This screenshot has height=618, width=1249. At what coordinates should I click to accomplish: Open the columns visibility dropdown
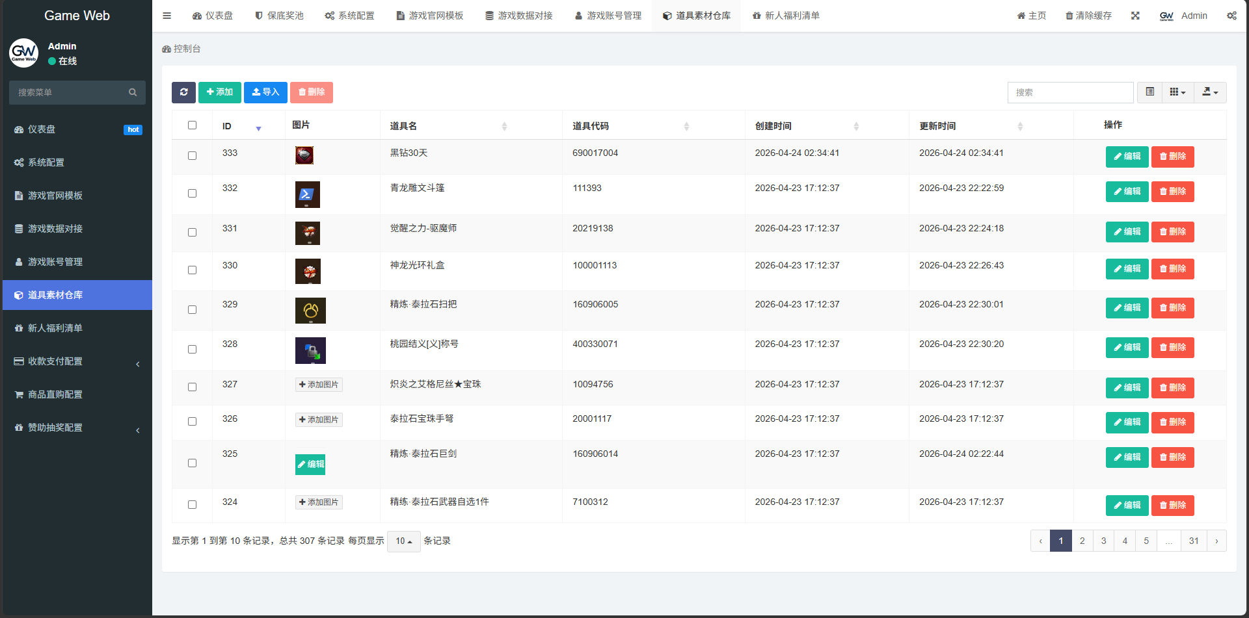click(x=1177, y=92)
